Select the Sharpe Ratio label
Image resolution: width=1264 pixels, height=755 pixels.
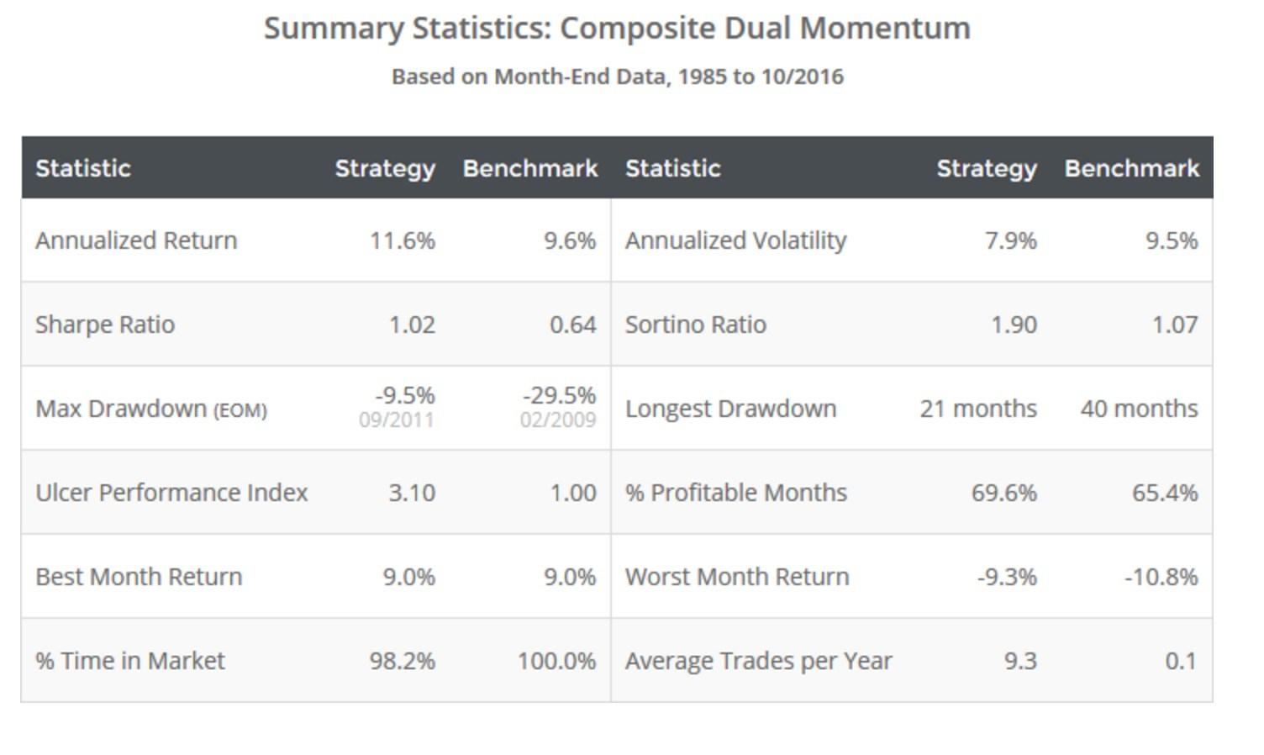(105, 325)
